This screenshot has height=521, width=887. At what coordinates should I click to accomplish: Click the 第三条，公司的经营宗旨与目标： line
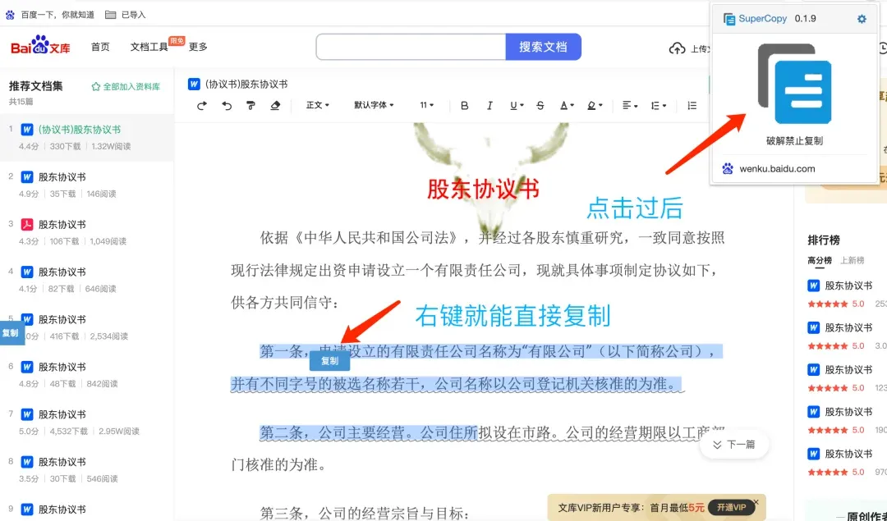(x=365, y=513)
